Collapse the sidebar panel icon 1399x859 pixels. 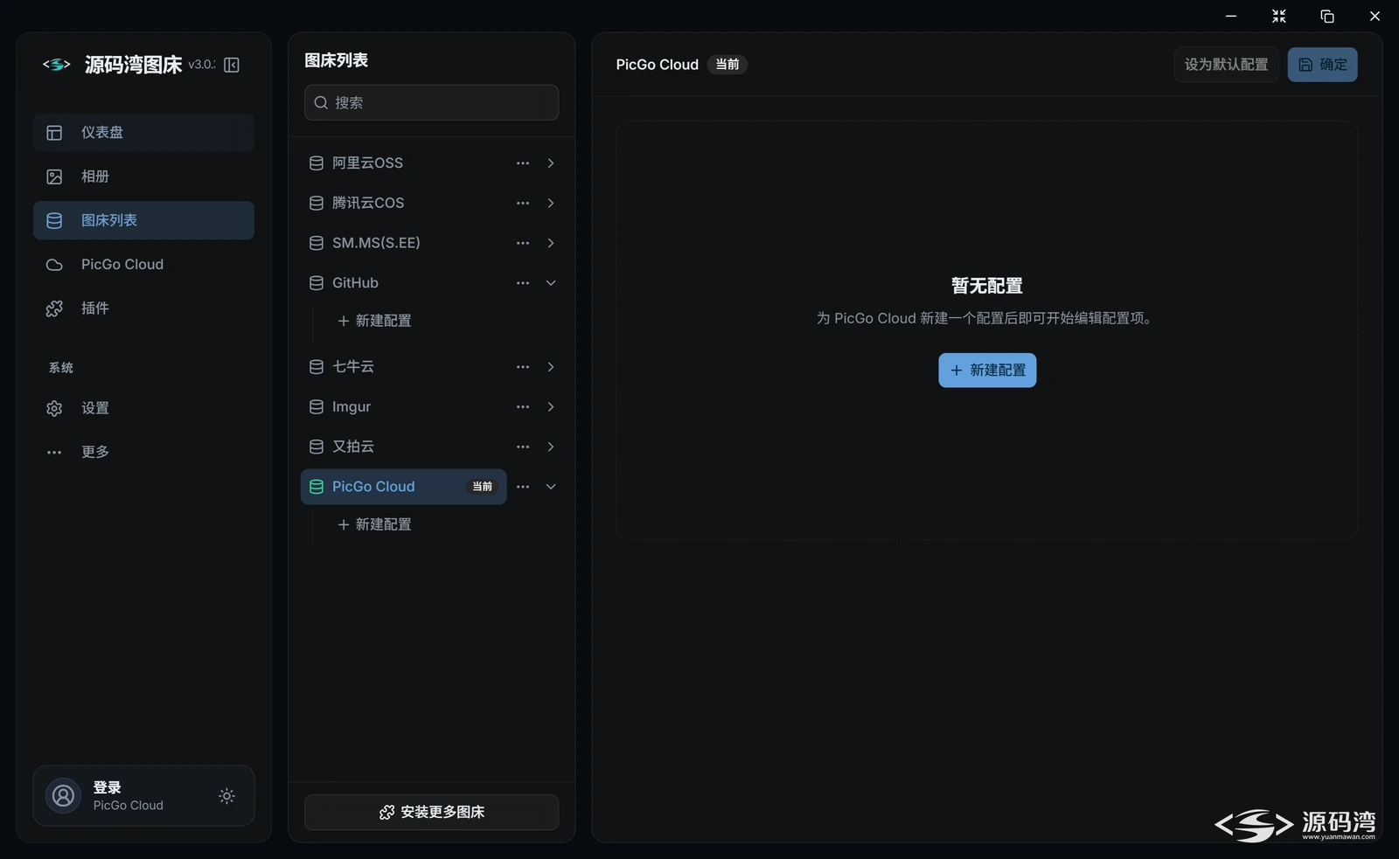tap(232, 65)
